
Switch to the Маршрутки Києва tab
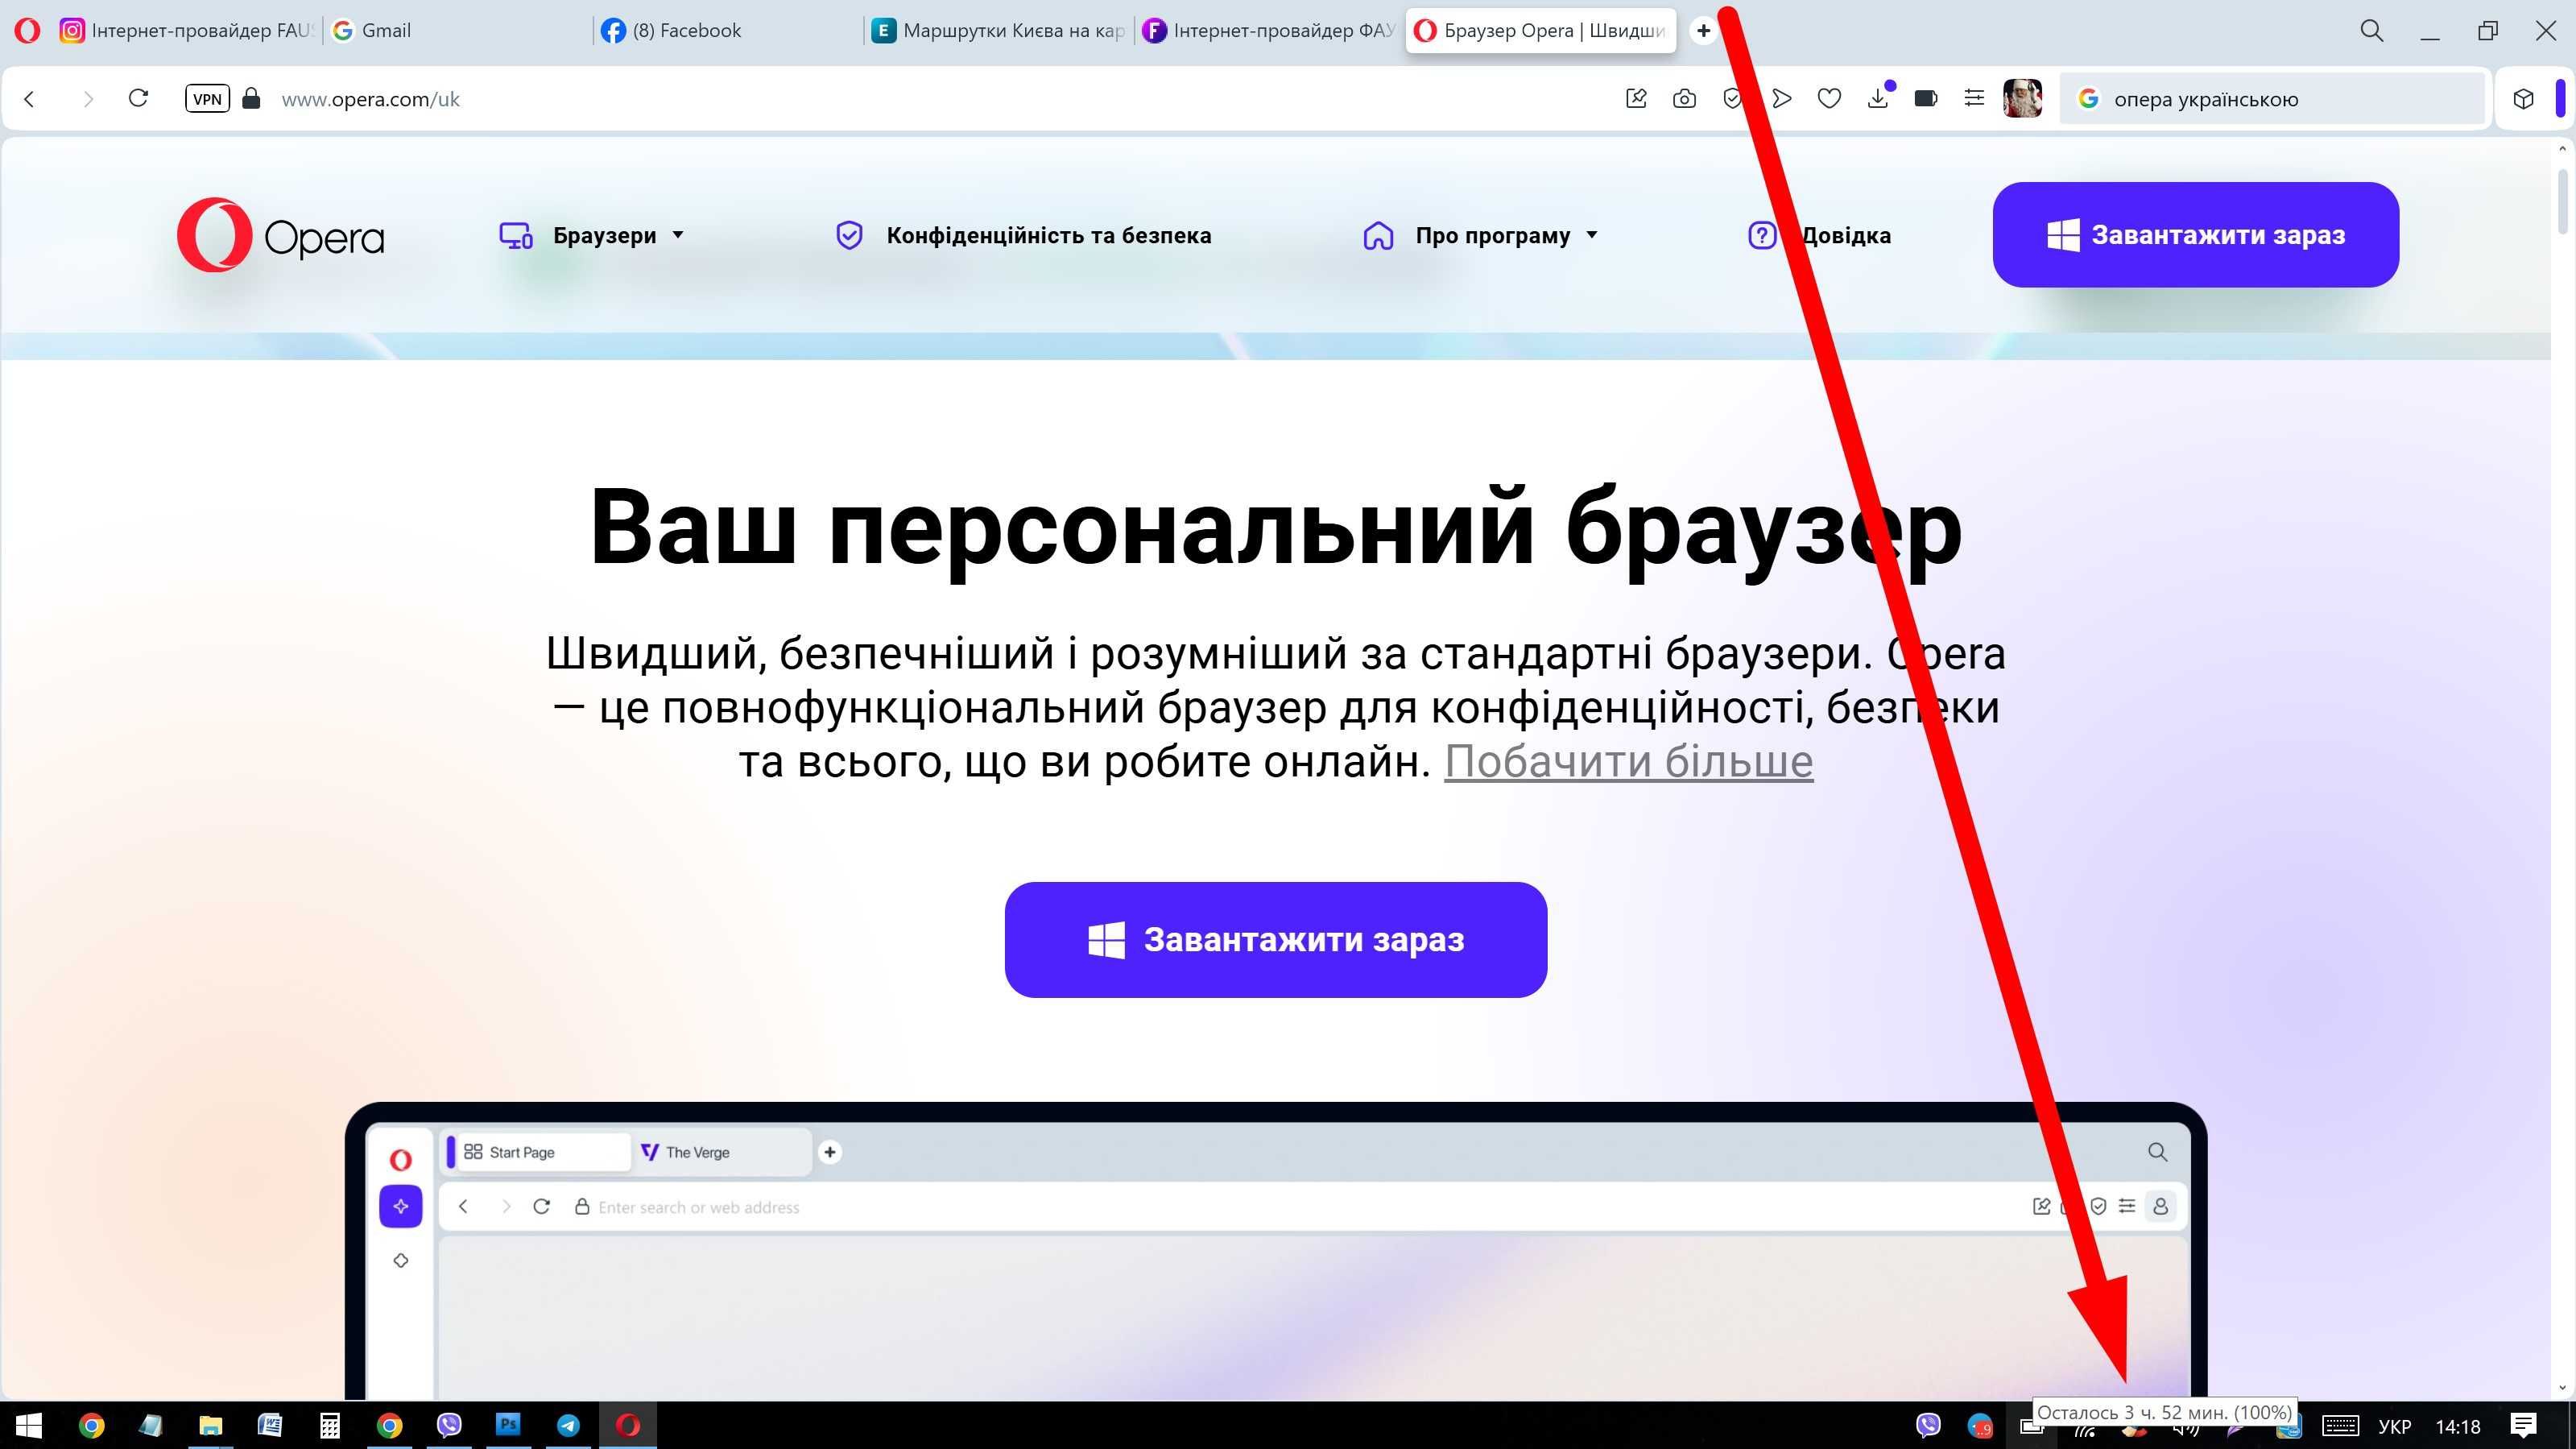998,30
